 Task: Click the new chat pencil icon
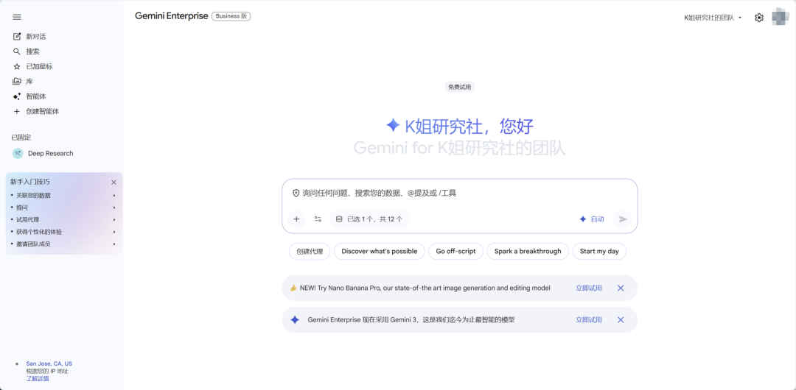coord(17,37)
